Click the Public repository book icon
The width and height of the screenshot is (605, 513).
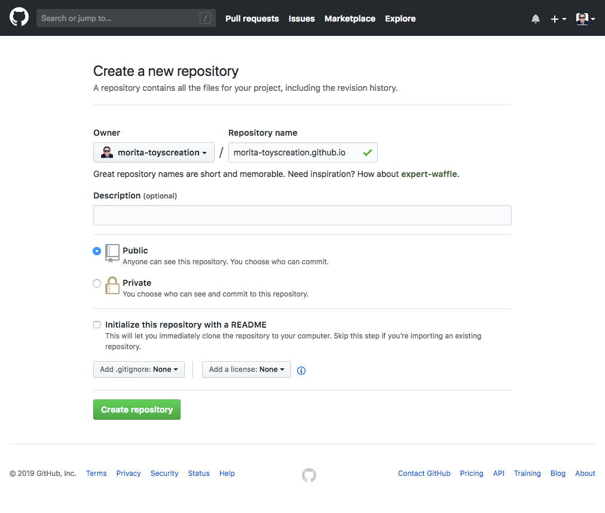pyautogui.click(x=112, y=254)
